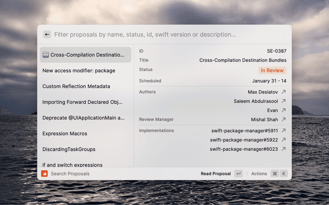This screenshot has width=329, height=205.
Task: Click the back arrow button
Action: tap(47, 34)
